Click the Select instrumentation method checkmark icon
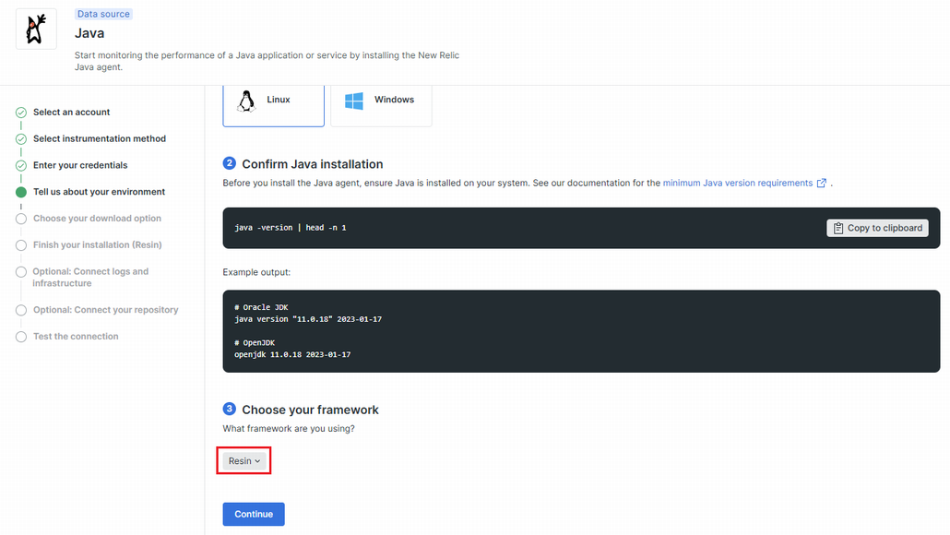 [21, 139]
